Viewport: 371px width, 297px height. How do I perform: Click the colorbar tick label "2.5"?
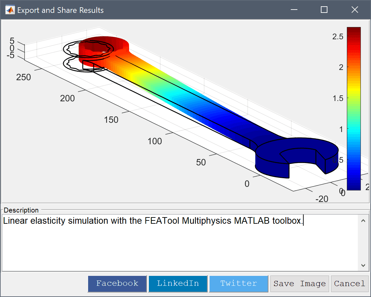338,37
